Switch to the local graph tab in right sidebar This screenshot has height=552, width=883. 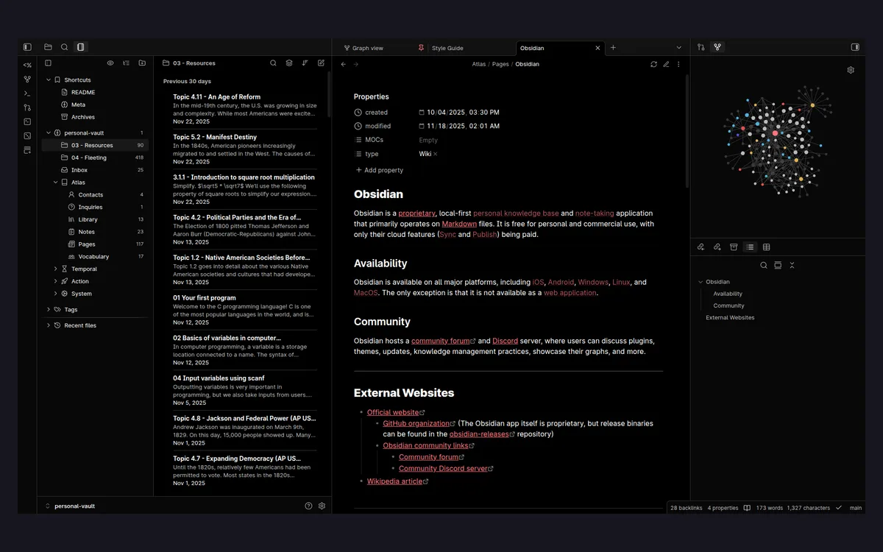click(x=717, y=47)
